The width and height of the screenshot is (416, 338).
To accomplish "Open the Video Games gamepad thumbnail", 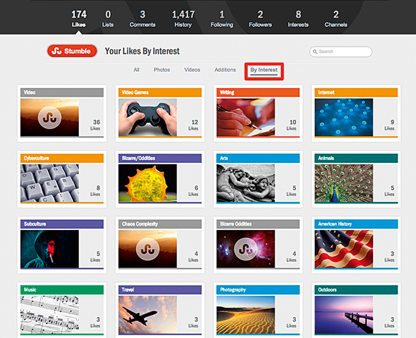I will coord(147,117).
